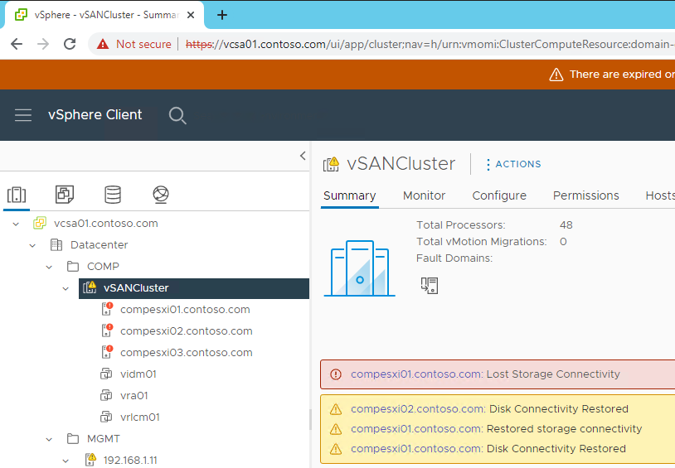
Task: Collapse the 192.168.1.11 host node
Action: (x=66, y=461)
